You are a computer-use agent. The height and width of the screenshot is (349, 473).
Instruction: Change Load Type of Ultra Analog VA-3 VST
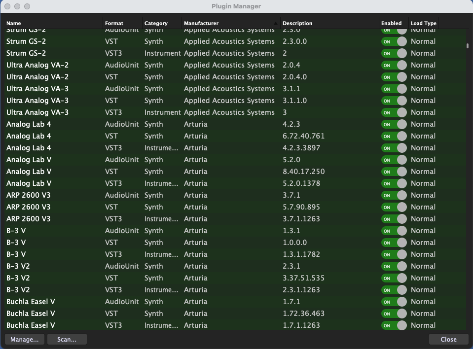point(423,101)
